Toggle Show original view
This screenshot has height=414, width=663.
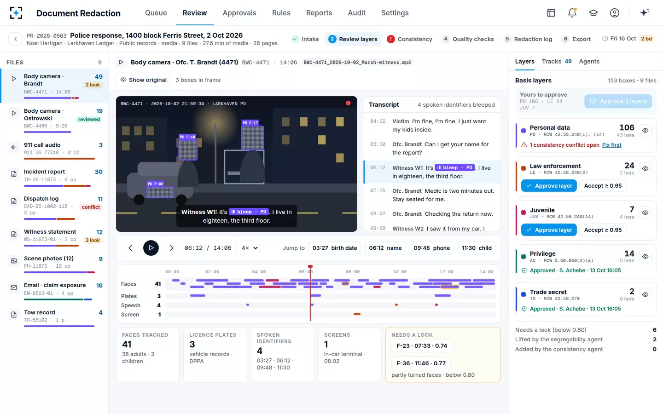click(143, 80)
